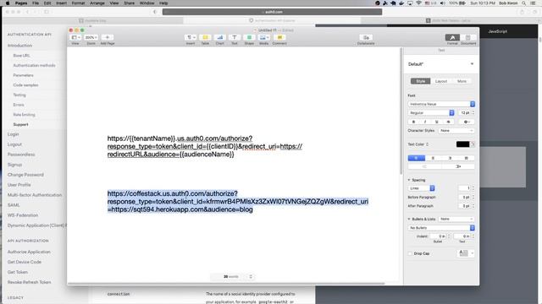
Task: Click the Add Page toolbar icon
Action: coord(108,37)
